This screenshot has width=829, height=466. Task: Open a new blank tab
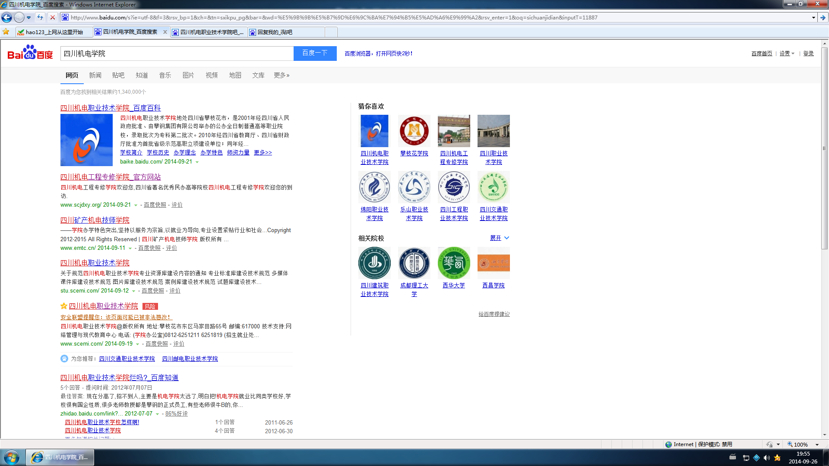point(331,32)
